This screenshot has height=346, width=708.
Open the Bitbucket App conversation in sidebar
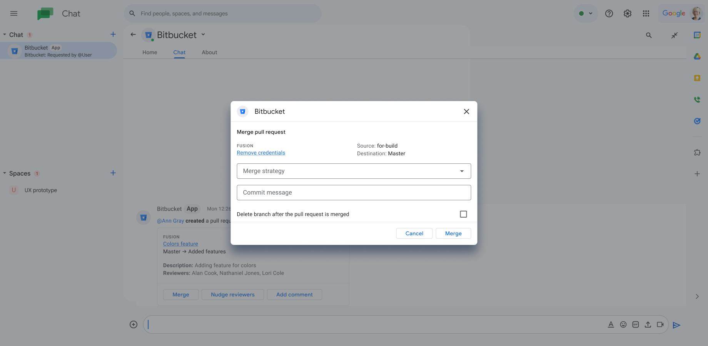(x=58, y=51)
